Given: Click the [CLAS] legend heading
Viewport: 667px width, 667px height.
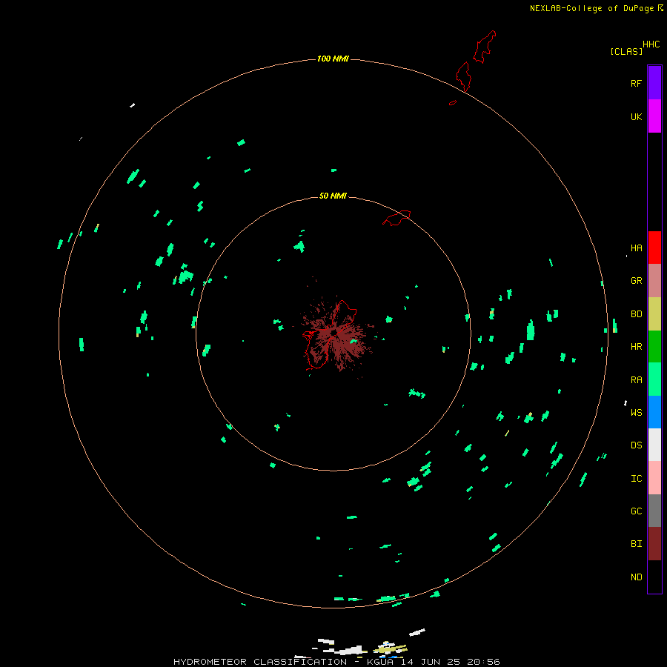Looking at the screenshot, I should click(x=626, y=51).
